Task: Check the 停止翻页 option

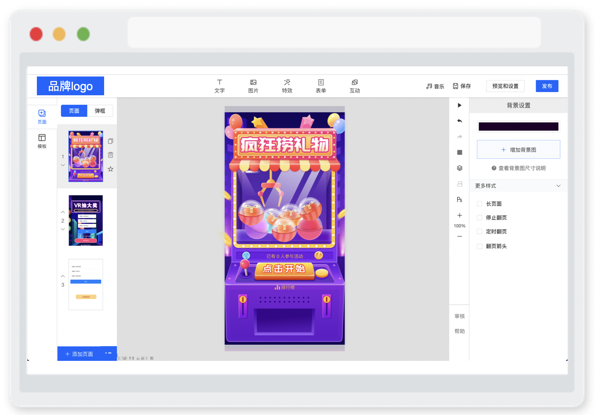Action: [x=480, y=218]
